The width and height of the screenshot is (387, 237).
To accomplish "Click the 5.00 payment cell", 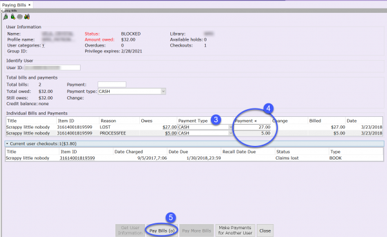I will click(x=252, y=133).
